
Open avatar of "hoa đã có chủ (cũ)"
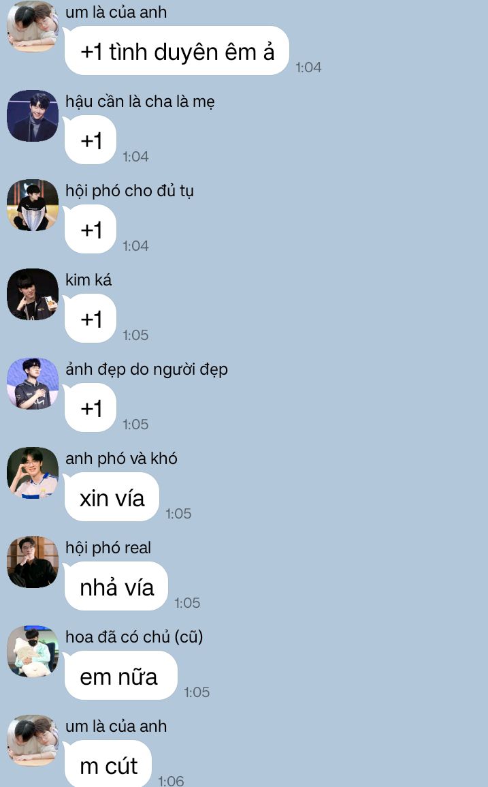(33, 651)
